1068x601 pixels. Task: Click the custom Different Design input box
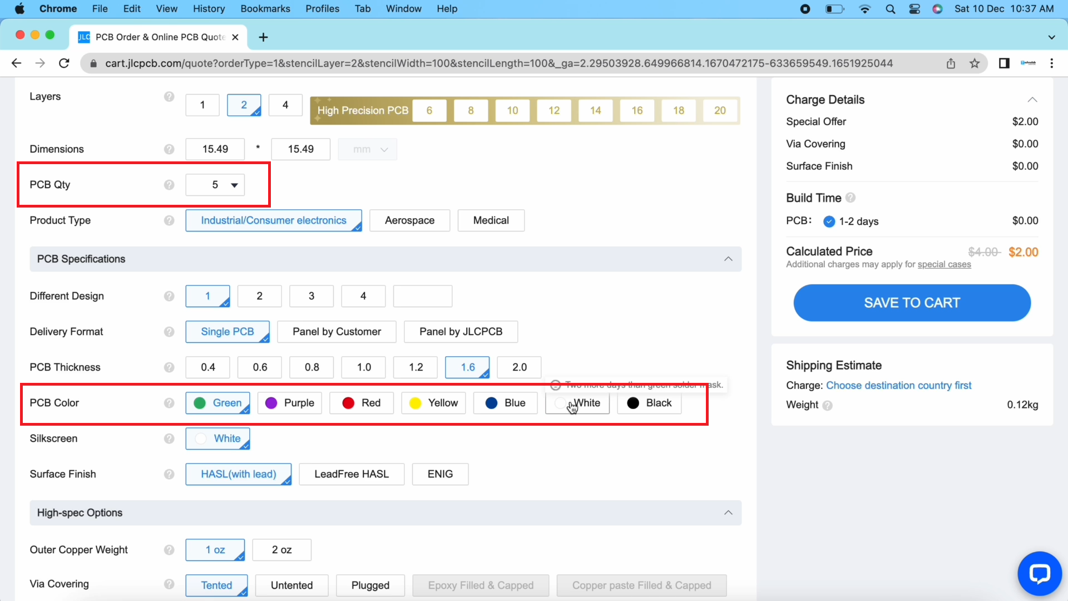422,296
